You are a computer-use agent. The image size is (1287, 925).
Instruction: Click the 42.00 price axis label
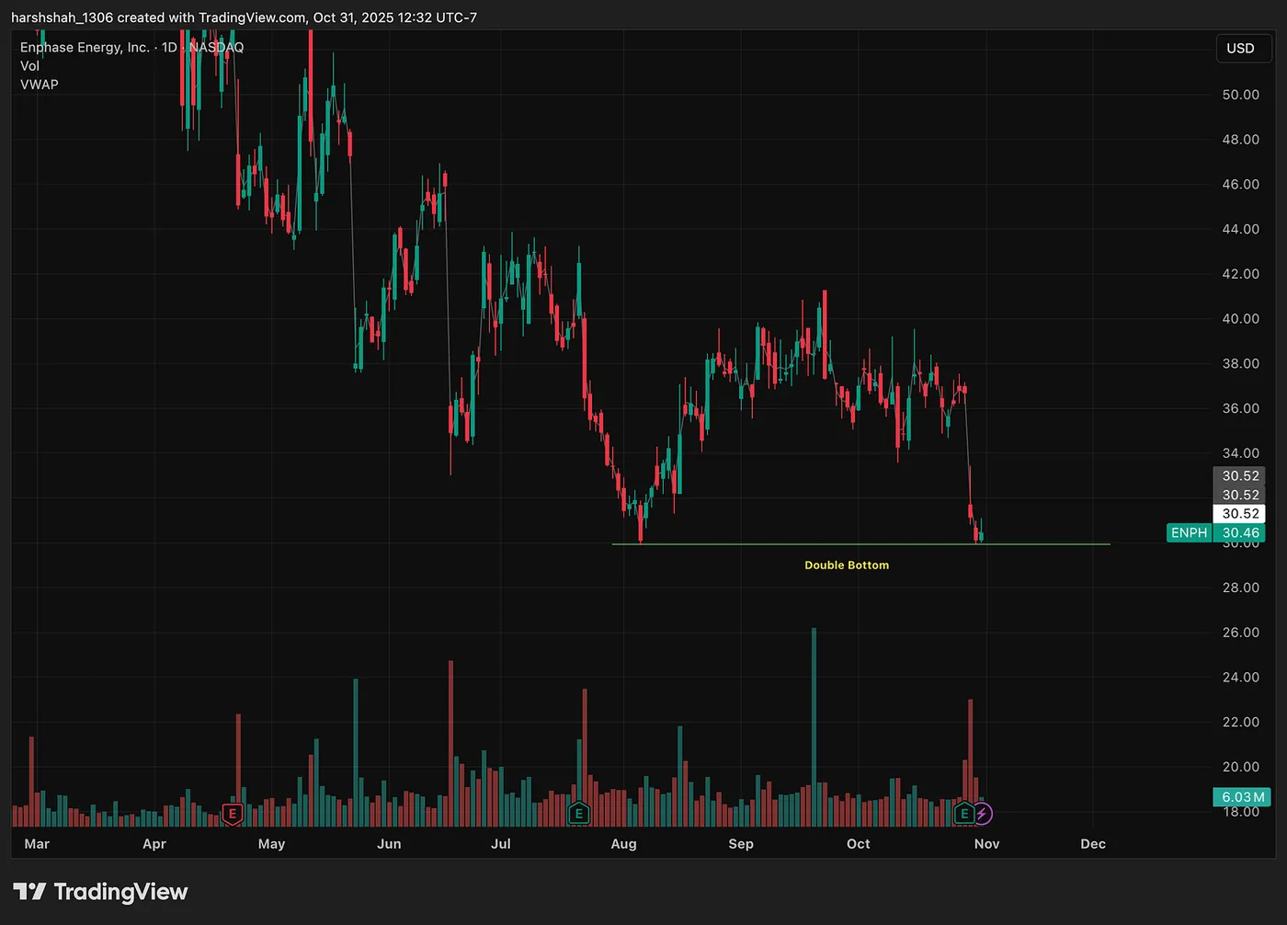click(1240, 273)
